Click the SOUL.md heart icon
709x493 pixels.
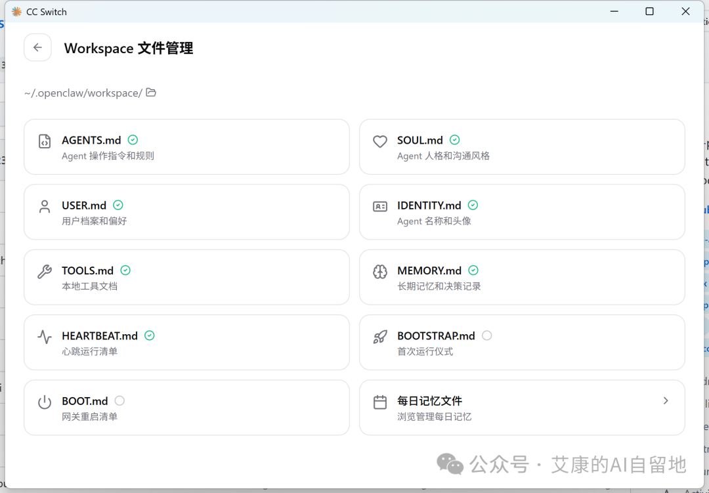point(380,142)
